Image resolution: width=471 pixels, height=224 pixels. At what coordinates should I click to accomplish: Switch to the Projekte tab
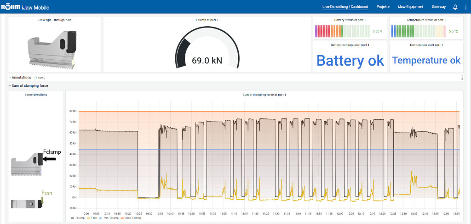tap(383, 6)
